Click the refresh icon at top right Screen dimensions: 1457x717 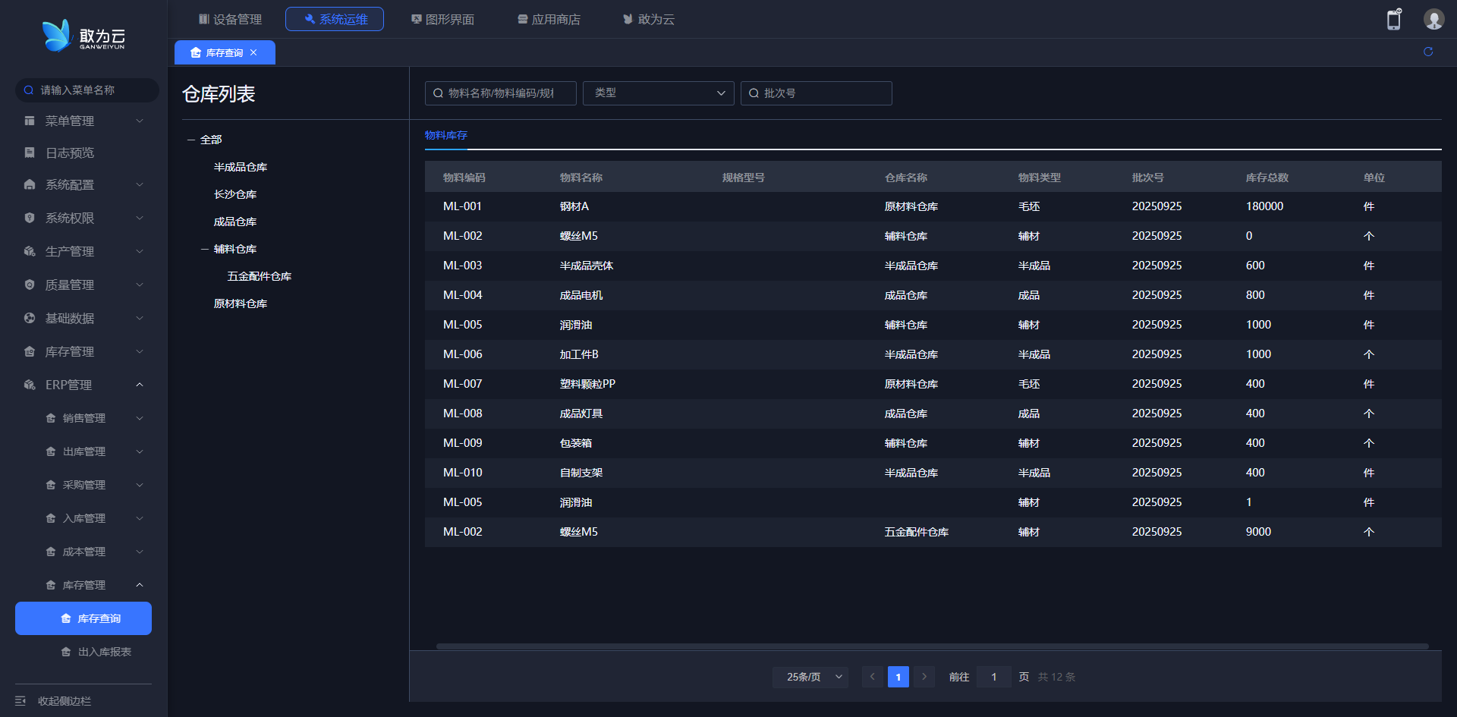(1427, 52)
